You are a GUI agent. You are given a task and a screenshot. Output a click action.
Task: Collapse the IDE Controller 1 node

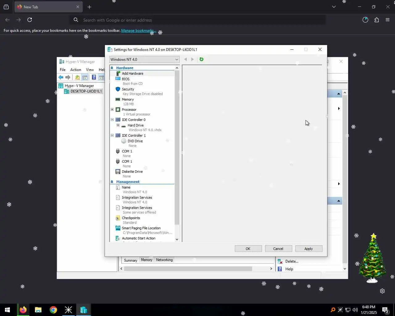[x=112, y=135]
